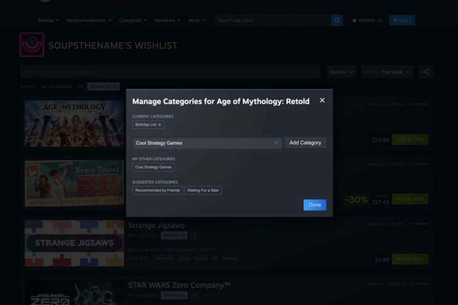Click the Search the store field

[273, 20]
